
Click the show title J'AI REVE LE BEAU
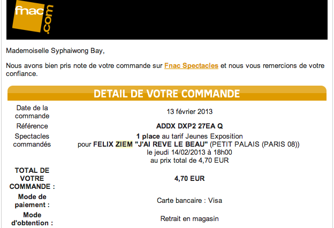pos(171,145)
